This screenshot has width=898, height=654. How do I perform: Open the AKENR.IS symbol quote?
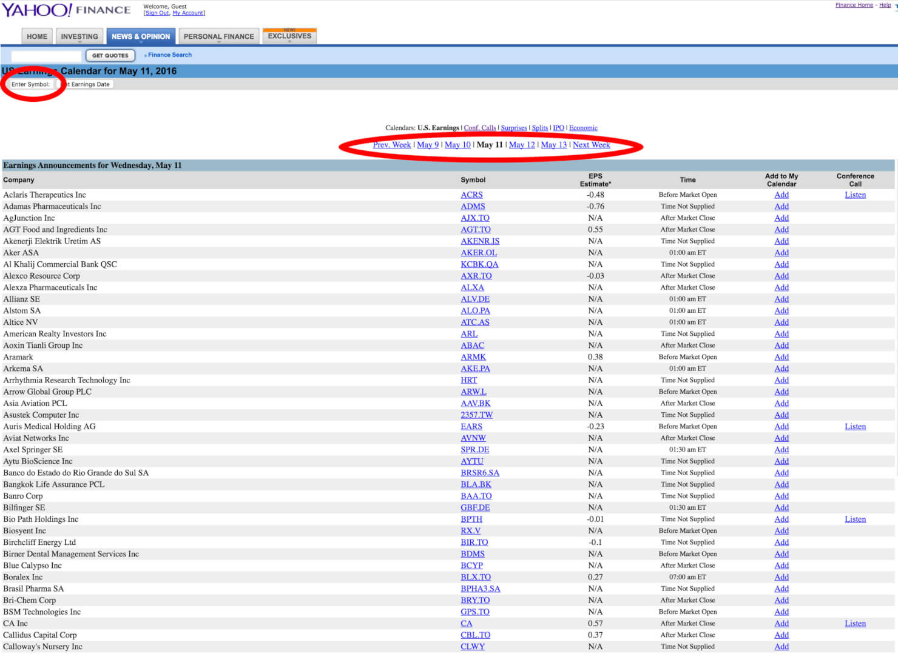click(480, 241)
